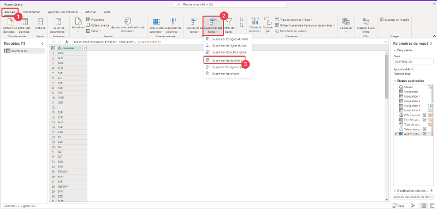Image resolution: width=437 pixels, height=209 pixels.
Task: Open the Ajouter une colonne tab
Action: coord(63,12)
